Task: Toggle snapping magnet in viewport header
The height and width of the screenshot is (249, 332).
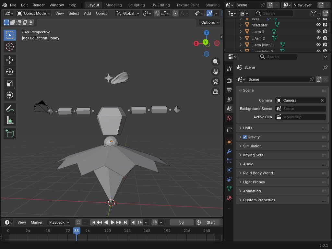Action: 157,14
